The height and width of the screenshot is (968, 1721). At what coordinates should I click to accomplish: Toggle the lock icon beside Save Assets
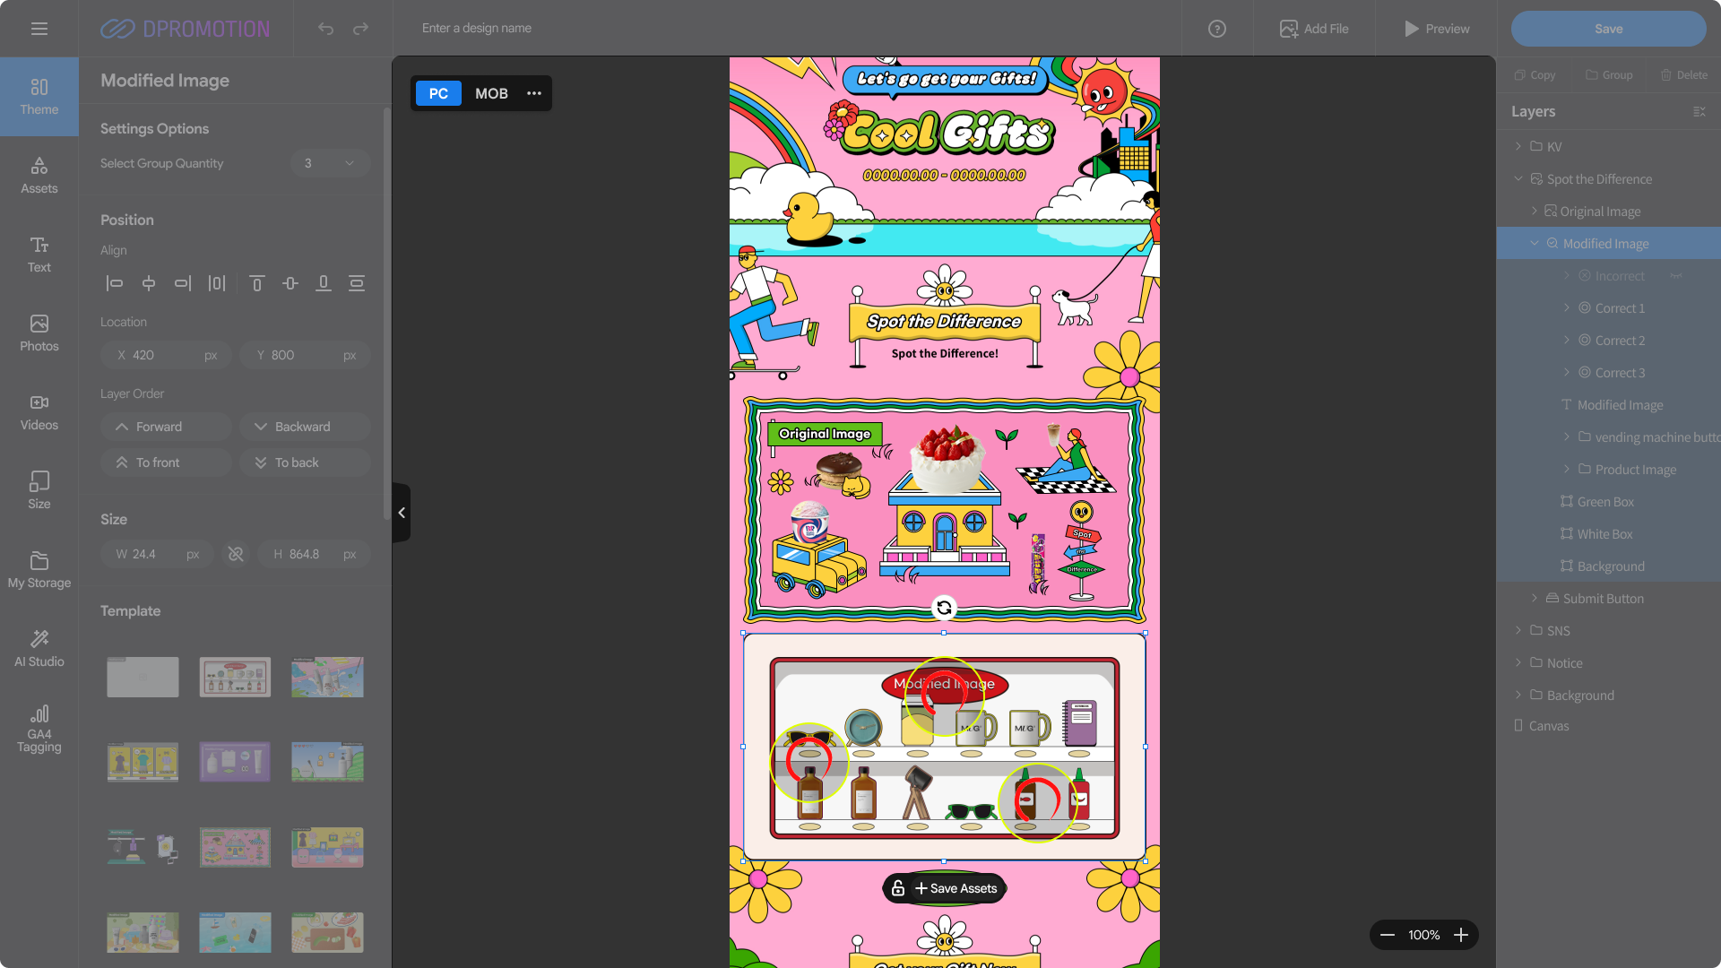pyautogui.click(x=897, y=888)
